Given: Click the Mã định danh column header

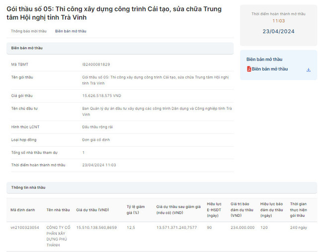Looking at the screenshot, I should pyautogui.click(x=23, y=210).
